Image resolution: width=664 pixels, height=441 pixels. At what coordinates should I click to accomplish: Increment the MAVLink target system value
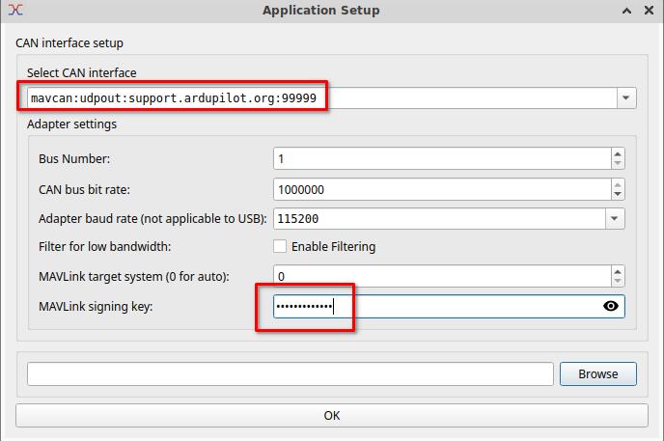click(618, 272)
